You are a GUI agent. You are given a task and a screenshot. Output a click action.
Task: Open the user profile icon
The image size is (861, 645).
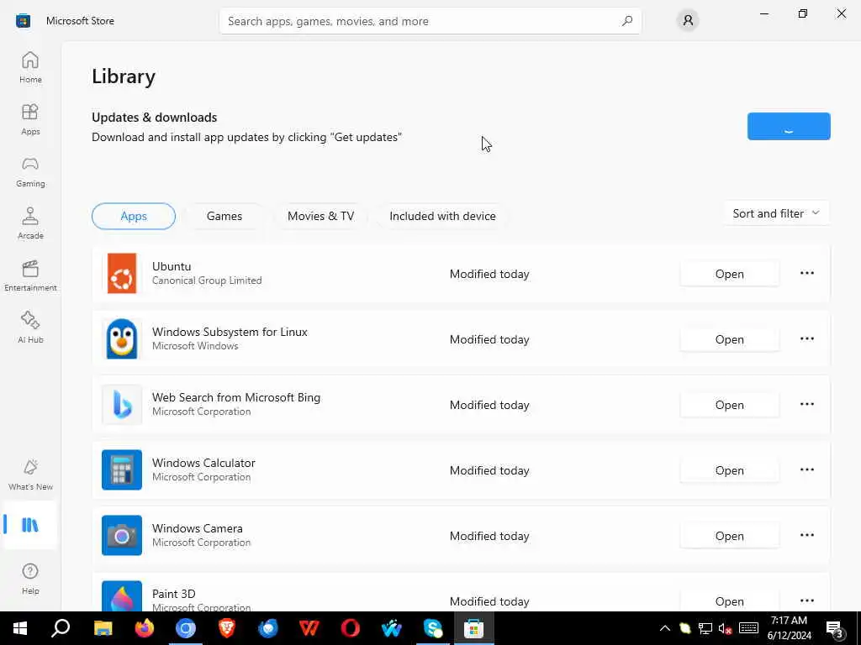pyautogui.click(x=688, y=21)
